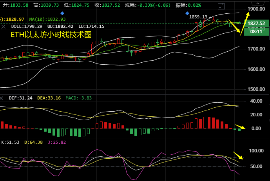
Task: Click the MACD:-3.83 value label
Action: coord(78,98)
